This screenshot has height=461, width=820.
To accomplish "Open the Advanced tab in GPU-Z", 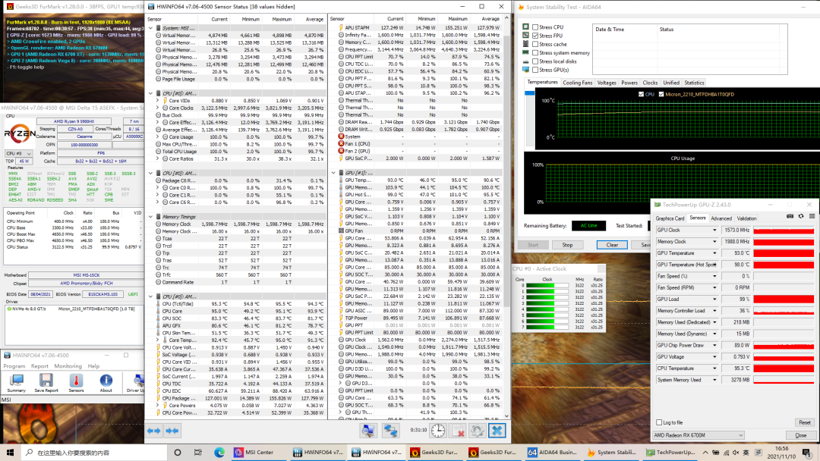I will [721, 219].
